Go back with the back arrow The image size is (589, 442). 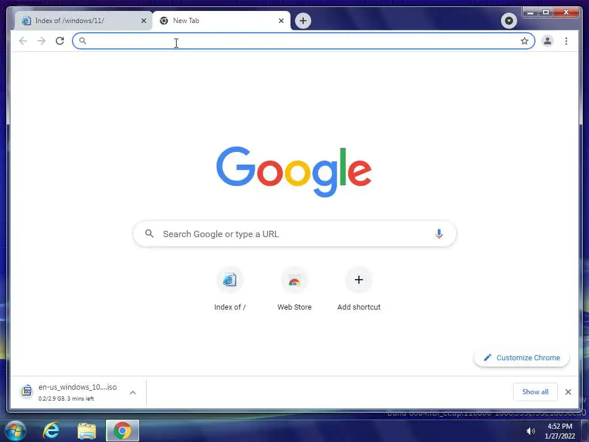(x=23, y=41)
